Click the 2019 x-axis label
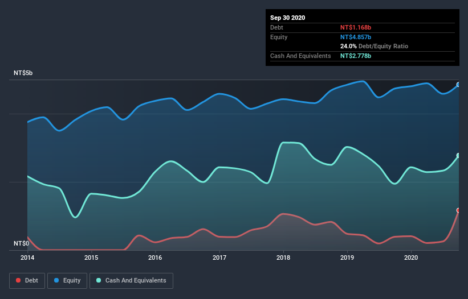Screen dimensions: 468x299 347,258
